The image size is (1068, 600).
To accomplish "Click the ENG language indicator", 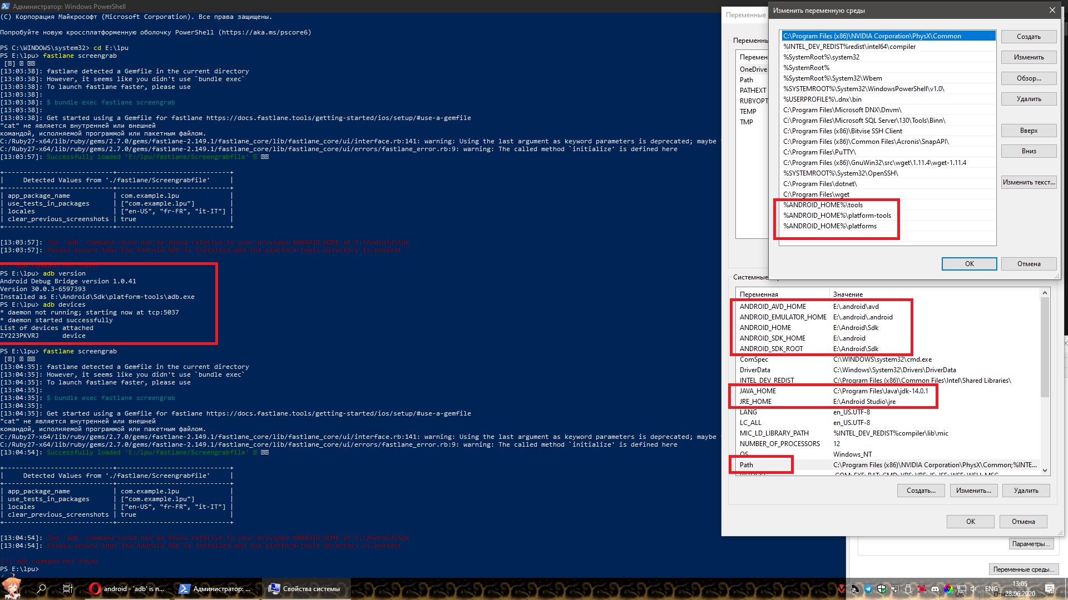I will (991, 589).
